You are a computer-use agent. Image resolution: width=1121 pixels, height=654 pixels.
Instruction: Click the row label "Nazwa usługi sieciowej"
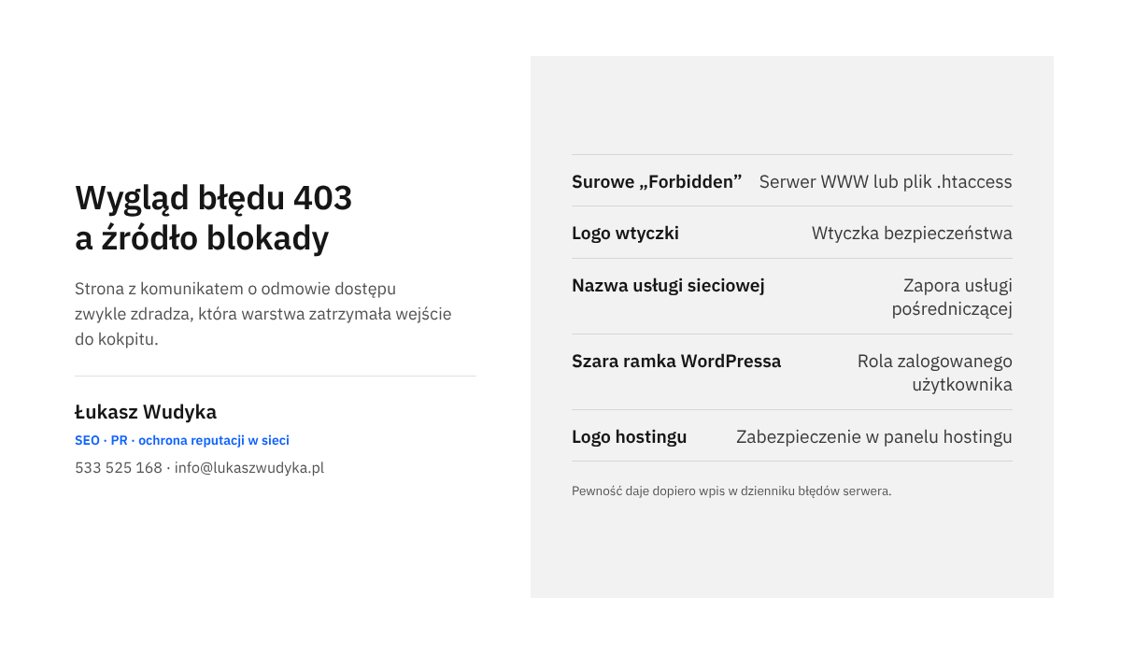coord(668,286)
